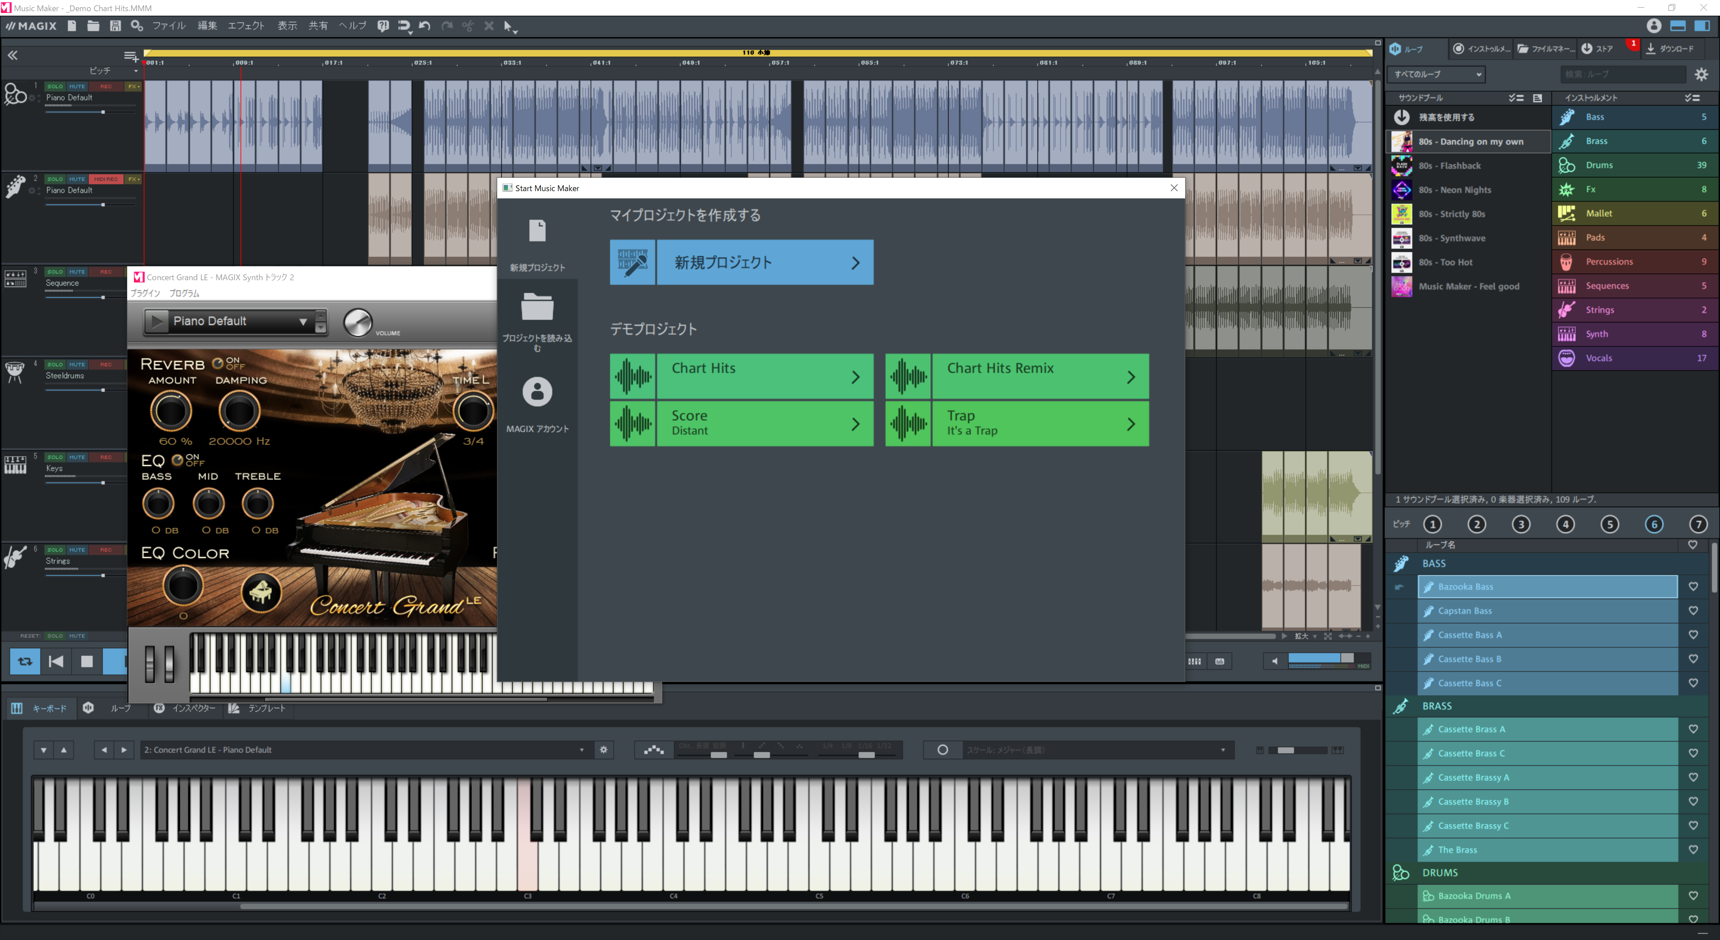Click the open folder icon in toolbar

coord(94,26)
